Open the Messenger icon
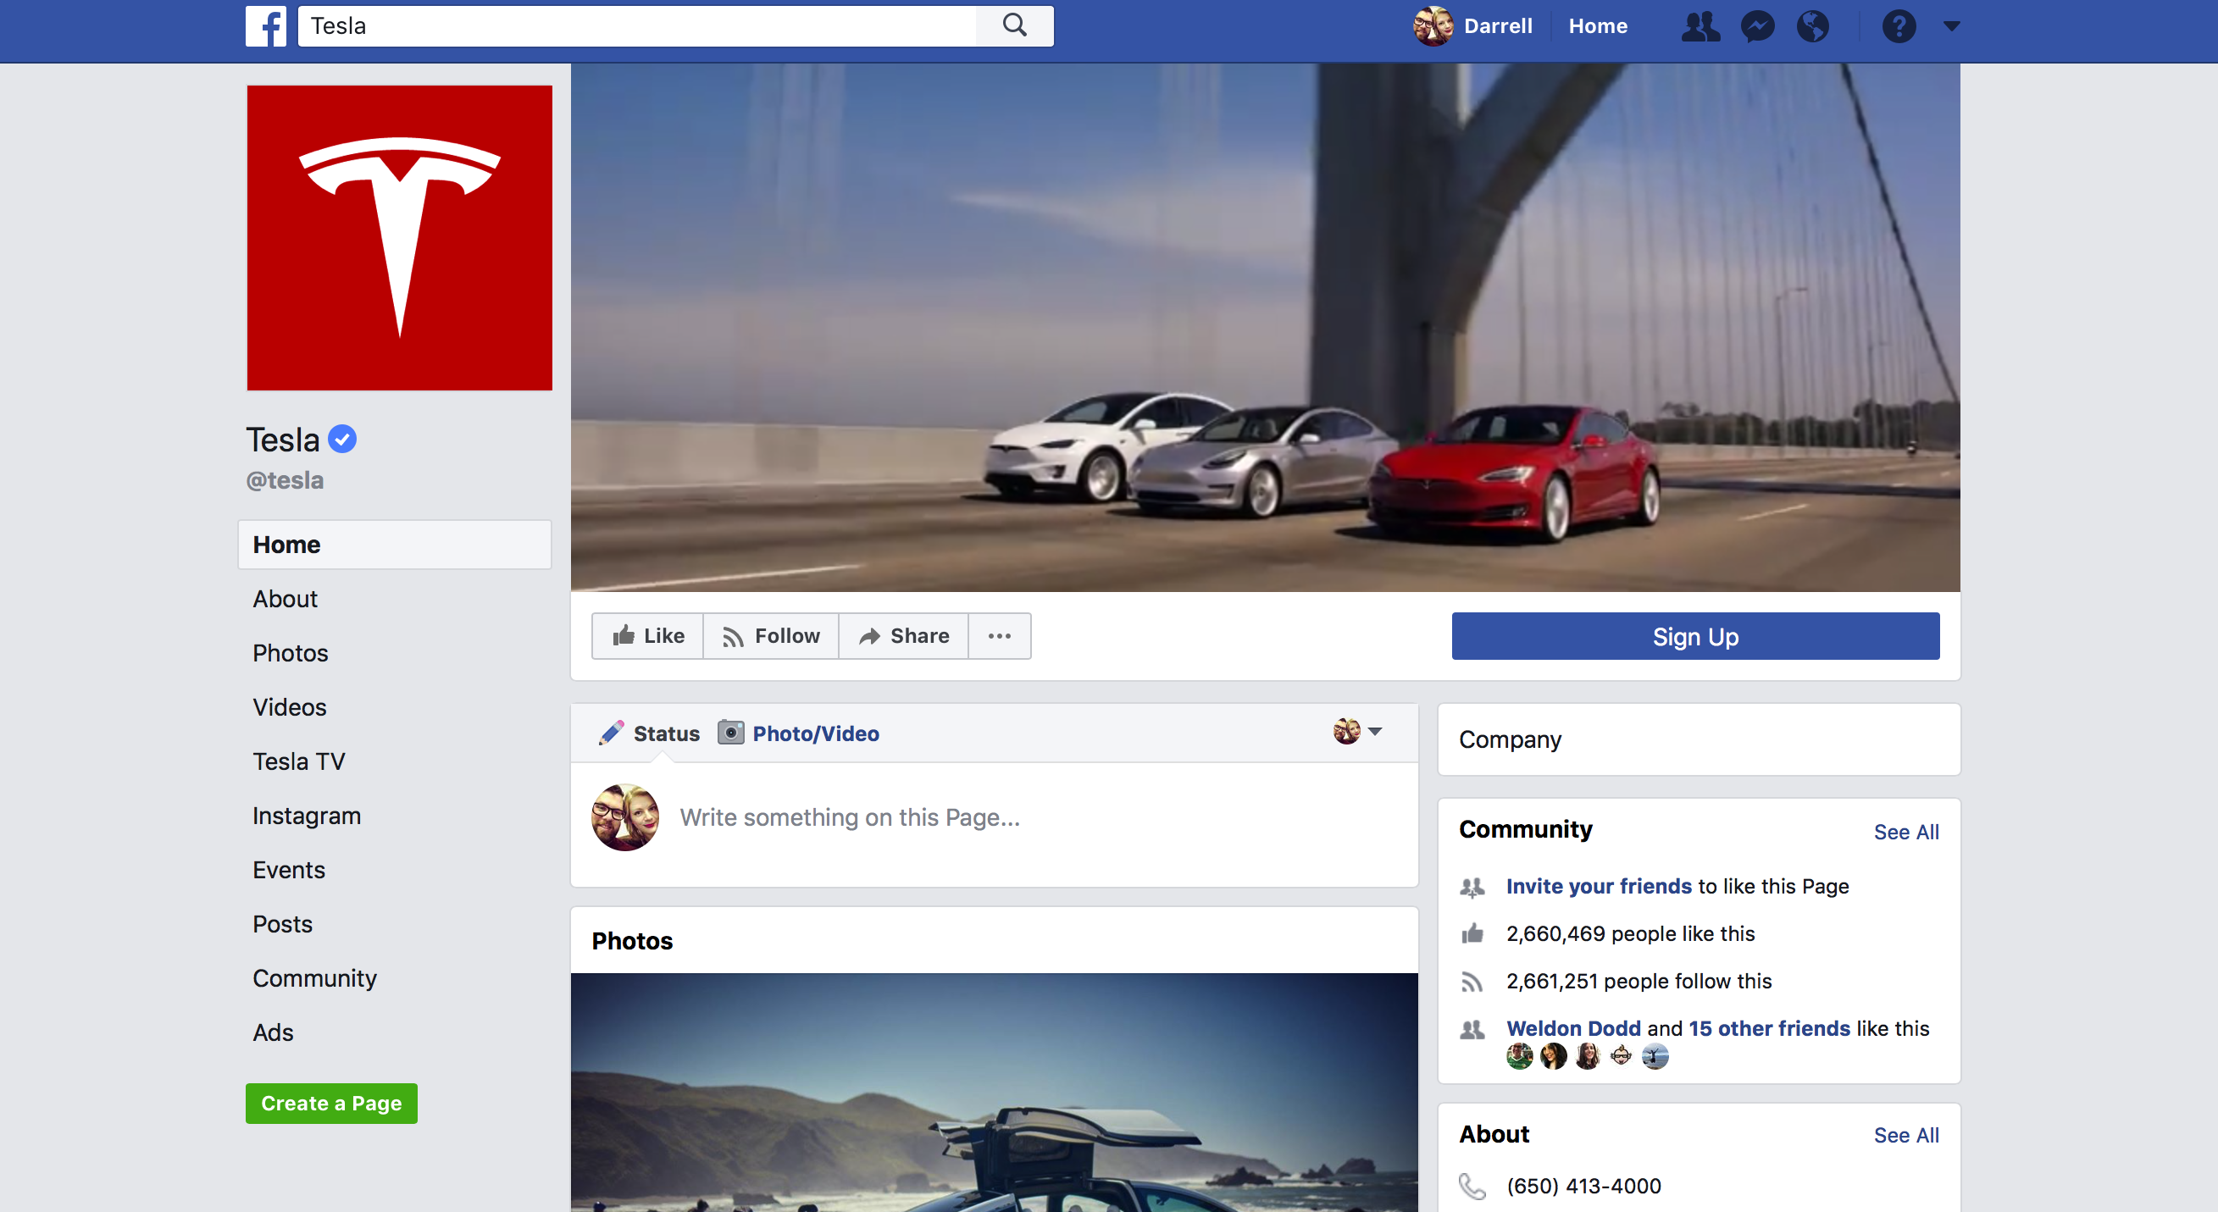The height and width of the screenshot is (1212, 2218). pyautogui.click(x=1757, y=25)
